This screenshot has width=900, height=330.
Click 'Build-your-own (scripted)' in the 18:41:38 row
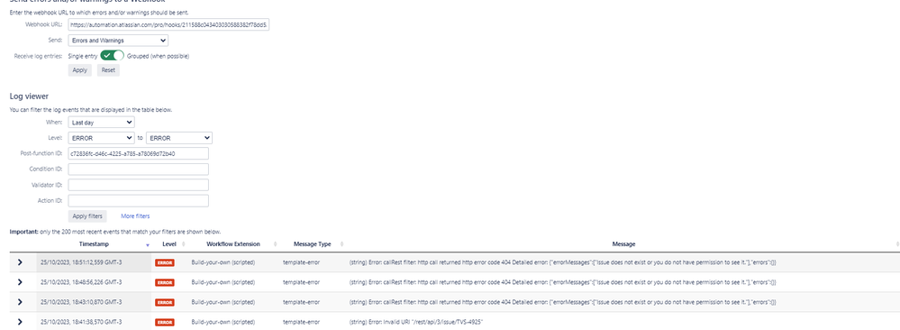tap(223, 322)
